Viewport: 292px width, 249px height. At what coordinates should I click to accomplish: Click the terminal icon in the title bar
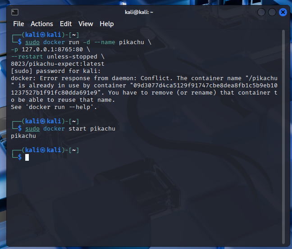tap(15, 12)
